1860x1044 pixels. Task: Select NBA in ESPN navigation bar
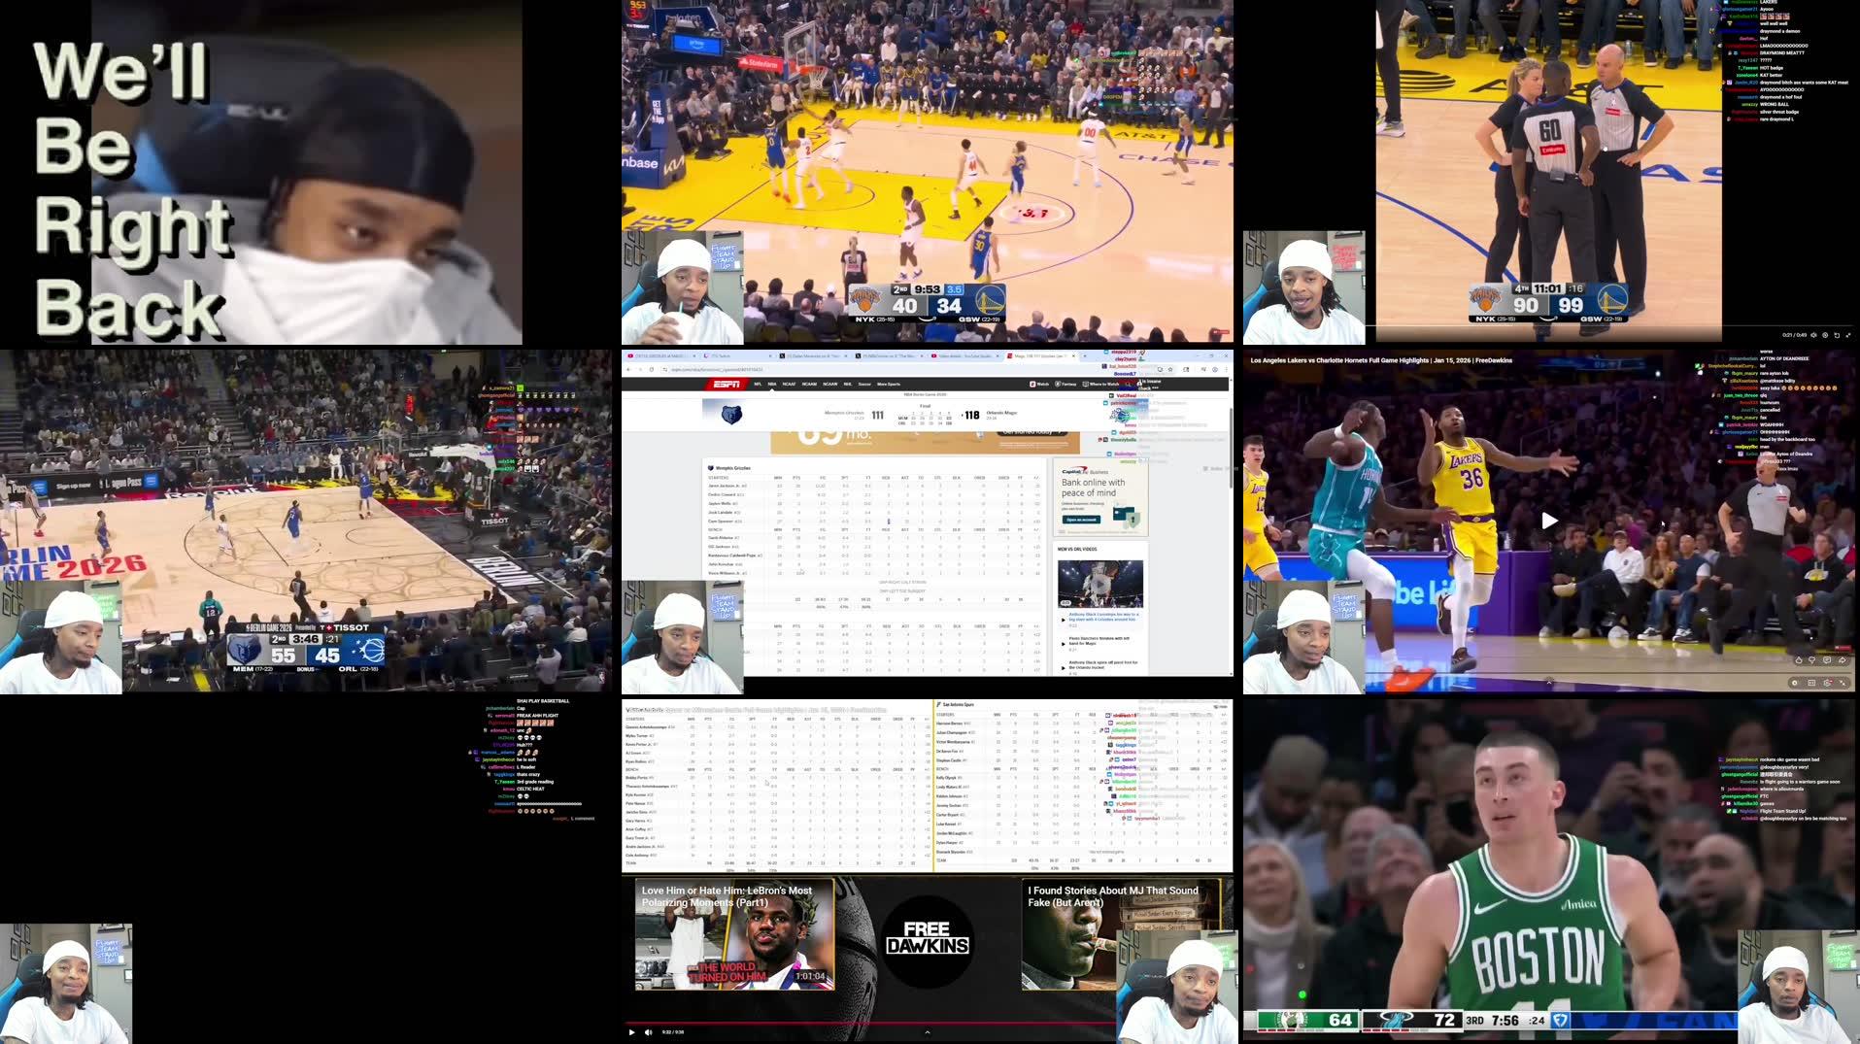pyautogui.click(x=772, y=385)
